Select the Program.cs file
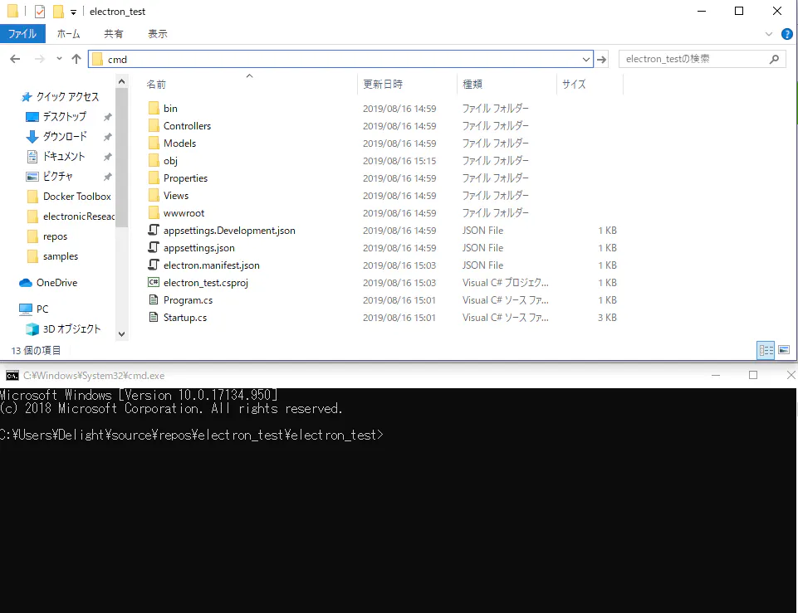 [x=188, y=300]
